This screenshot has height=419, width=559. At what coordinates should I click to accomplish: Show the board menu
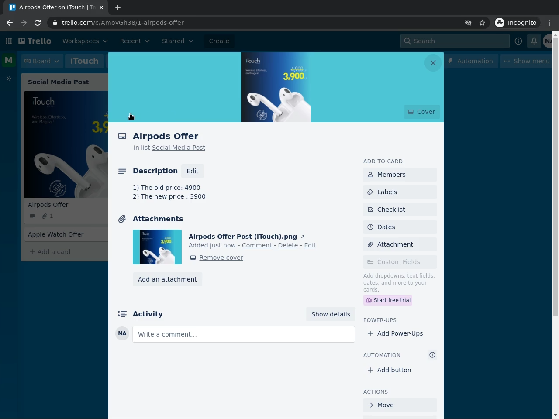[x=527, y=61]
